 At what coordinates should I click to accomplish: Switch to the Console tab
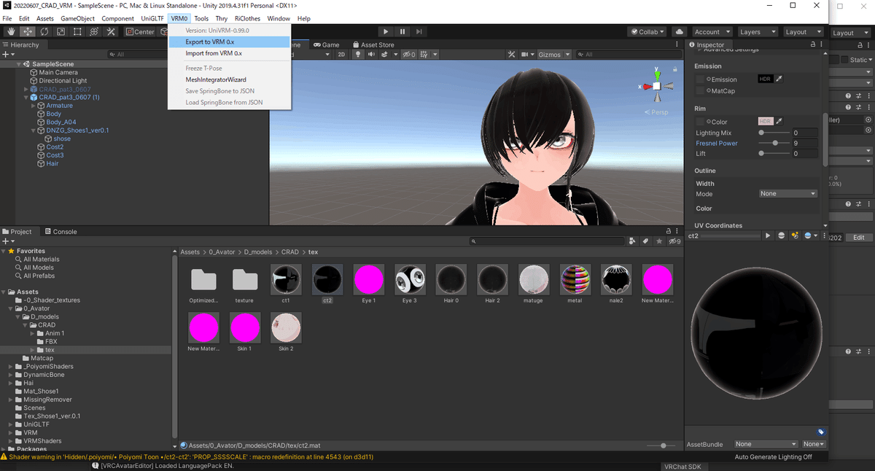tap(60, 231)
